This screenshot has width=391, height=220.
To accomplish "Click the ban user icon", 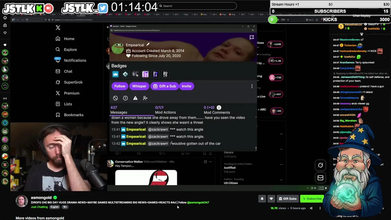I will (115, 98).
